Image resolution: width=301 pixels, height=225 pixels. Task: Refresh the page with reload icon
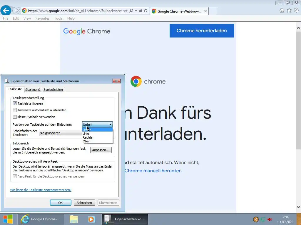click(146, 11)
